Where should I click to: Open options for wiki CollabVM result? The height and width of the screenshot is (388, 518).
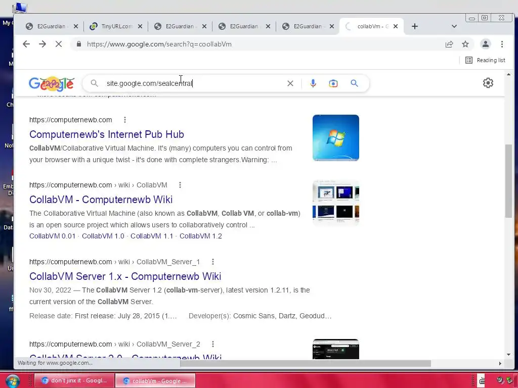(180, 185)
